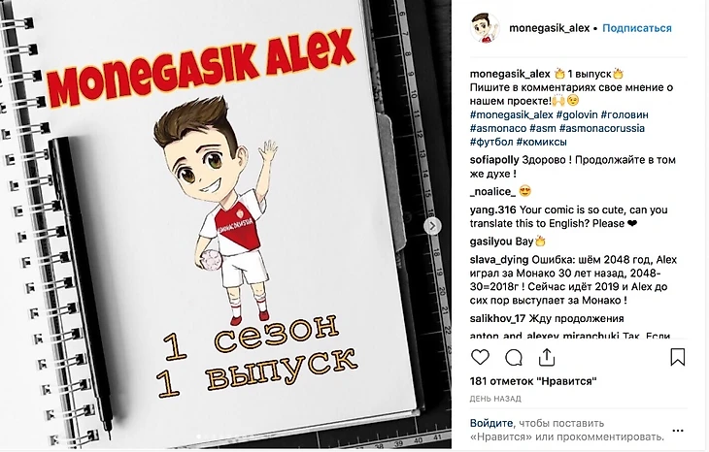
Task: View sofiapolly commenter profile
Action: 494,160
